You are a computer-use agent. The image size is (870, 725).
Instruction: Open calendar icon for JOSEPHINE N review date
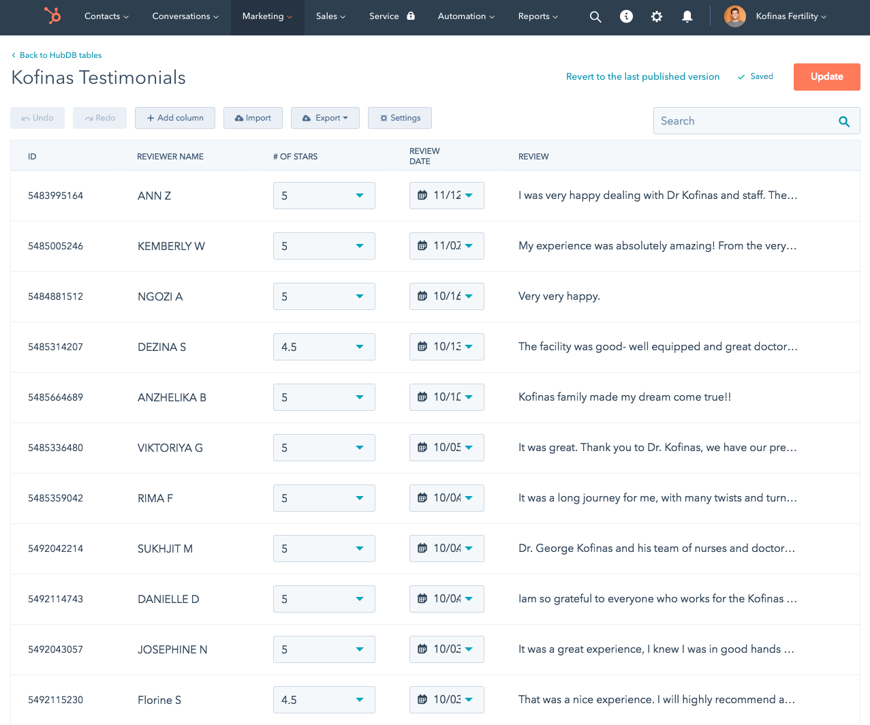click(x=422, y=649)
